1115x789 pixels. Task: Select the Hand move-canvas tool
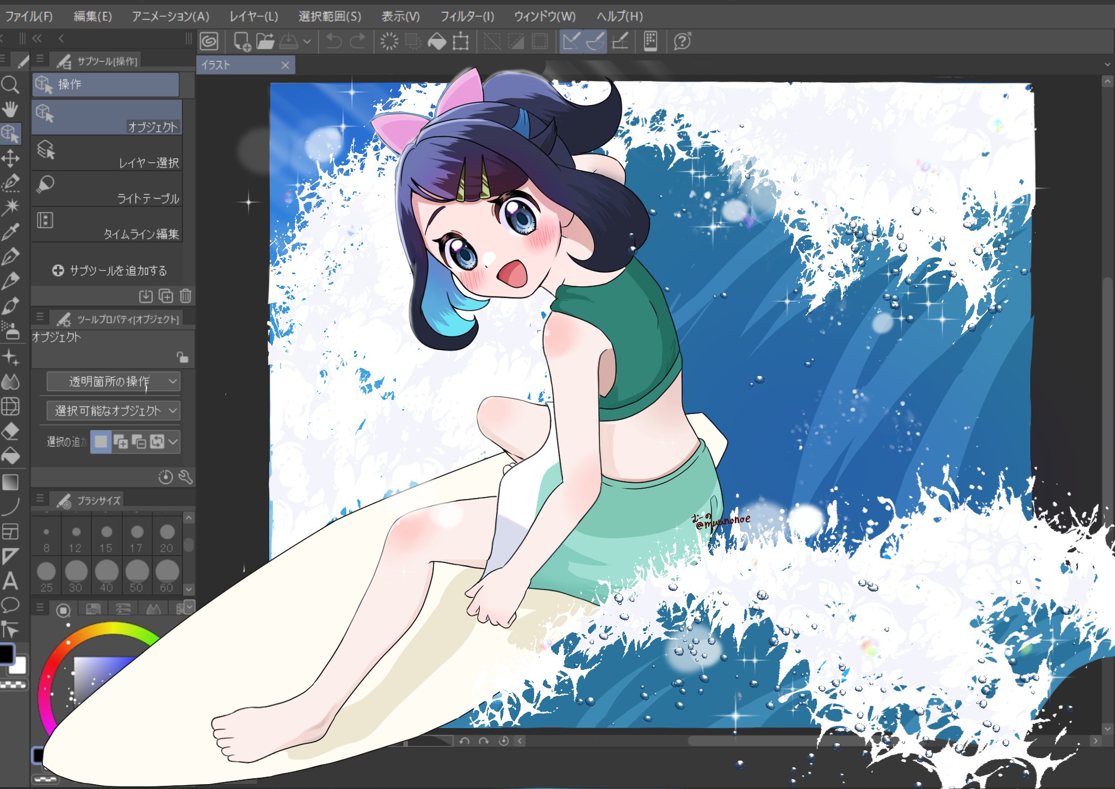coord(10,109)
